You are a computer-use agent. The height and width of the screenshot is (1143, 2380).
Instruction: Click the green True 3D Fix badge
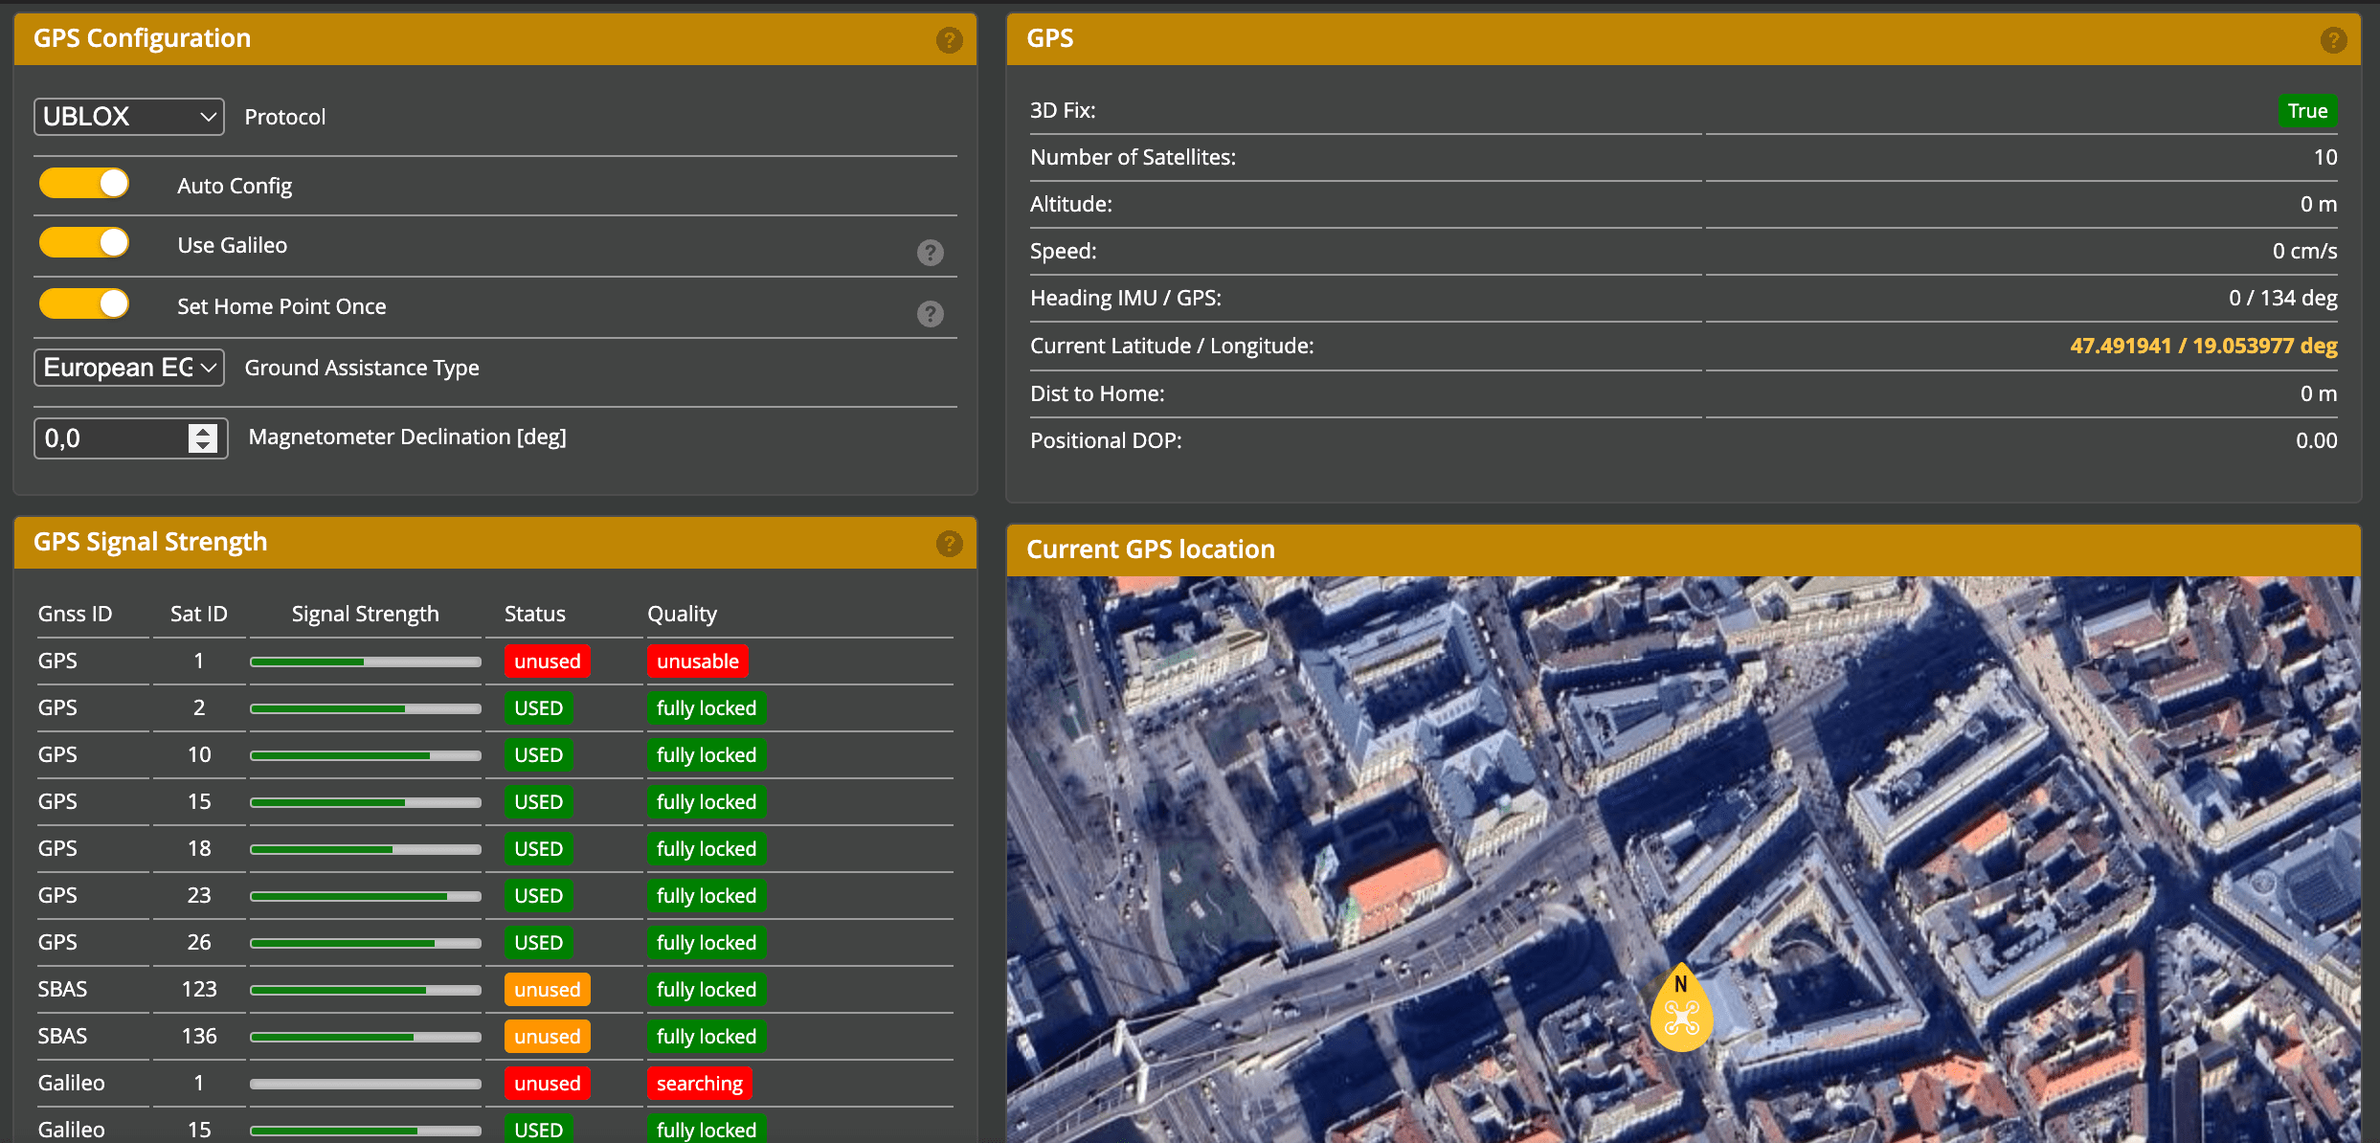pyautogui.click(x=2306, y=111)
